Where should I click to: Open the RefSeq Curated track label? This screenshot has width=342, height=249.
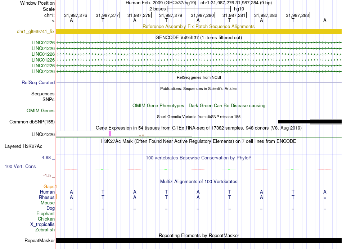click(x=38, y=83)
